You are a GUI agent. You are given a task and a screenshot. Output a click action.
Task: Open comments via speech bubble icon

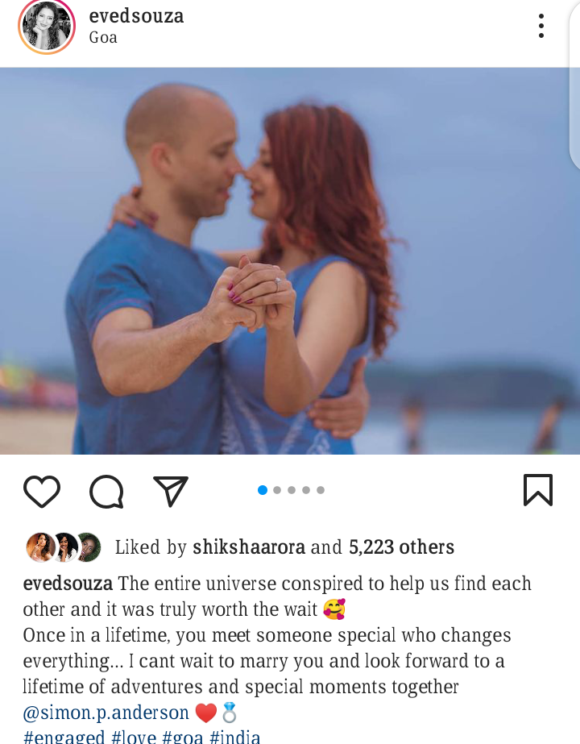106,491
